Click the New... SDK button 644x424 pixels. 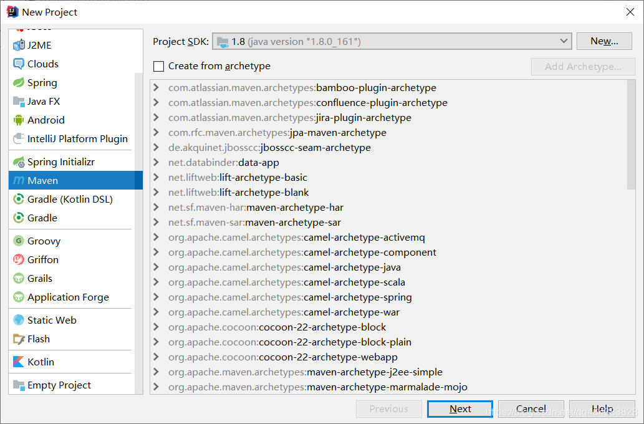click(603, 41)
